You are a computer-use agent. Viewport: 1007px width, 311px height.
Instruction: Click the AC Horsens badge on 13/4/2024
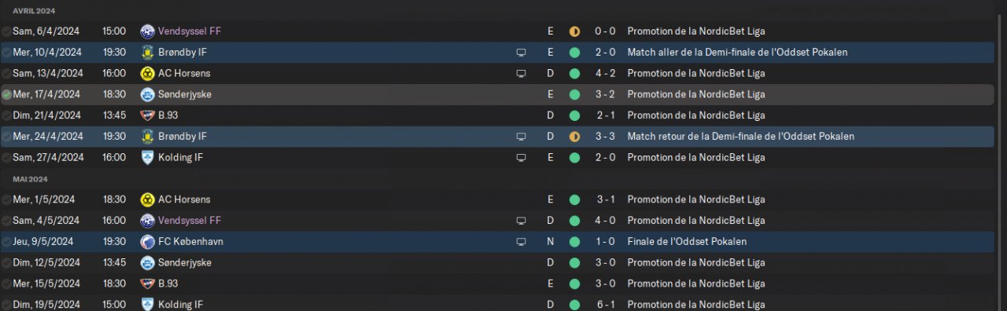click(x=147, y=74)
